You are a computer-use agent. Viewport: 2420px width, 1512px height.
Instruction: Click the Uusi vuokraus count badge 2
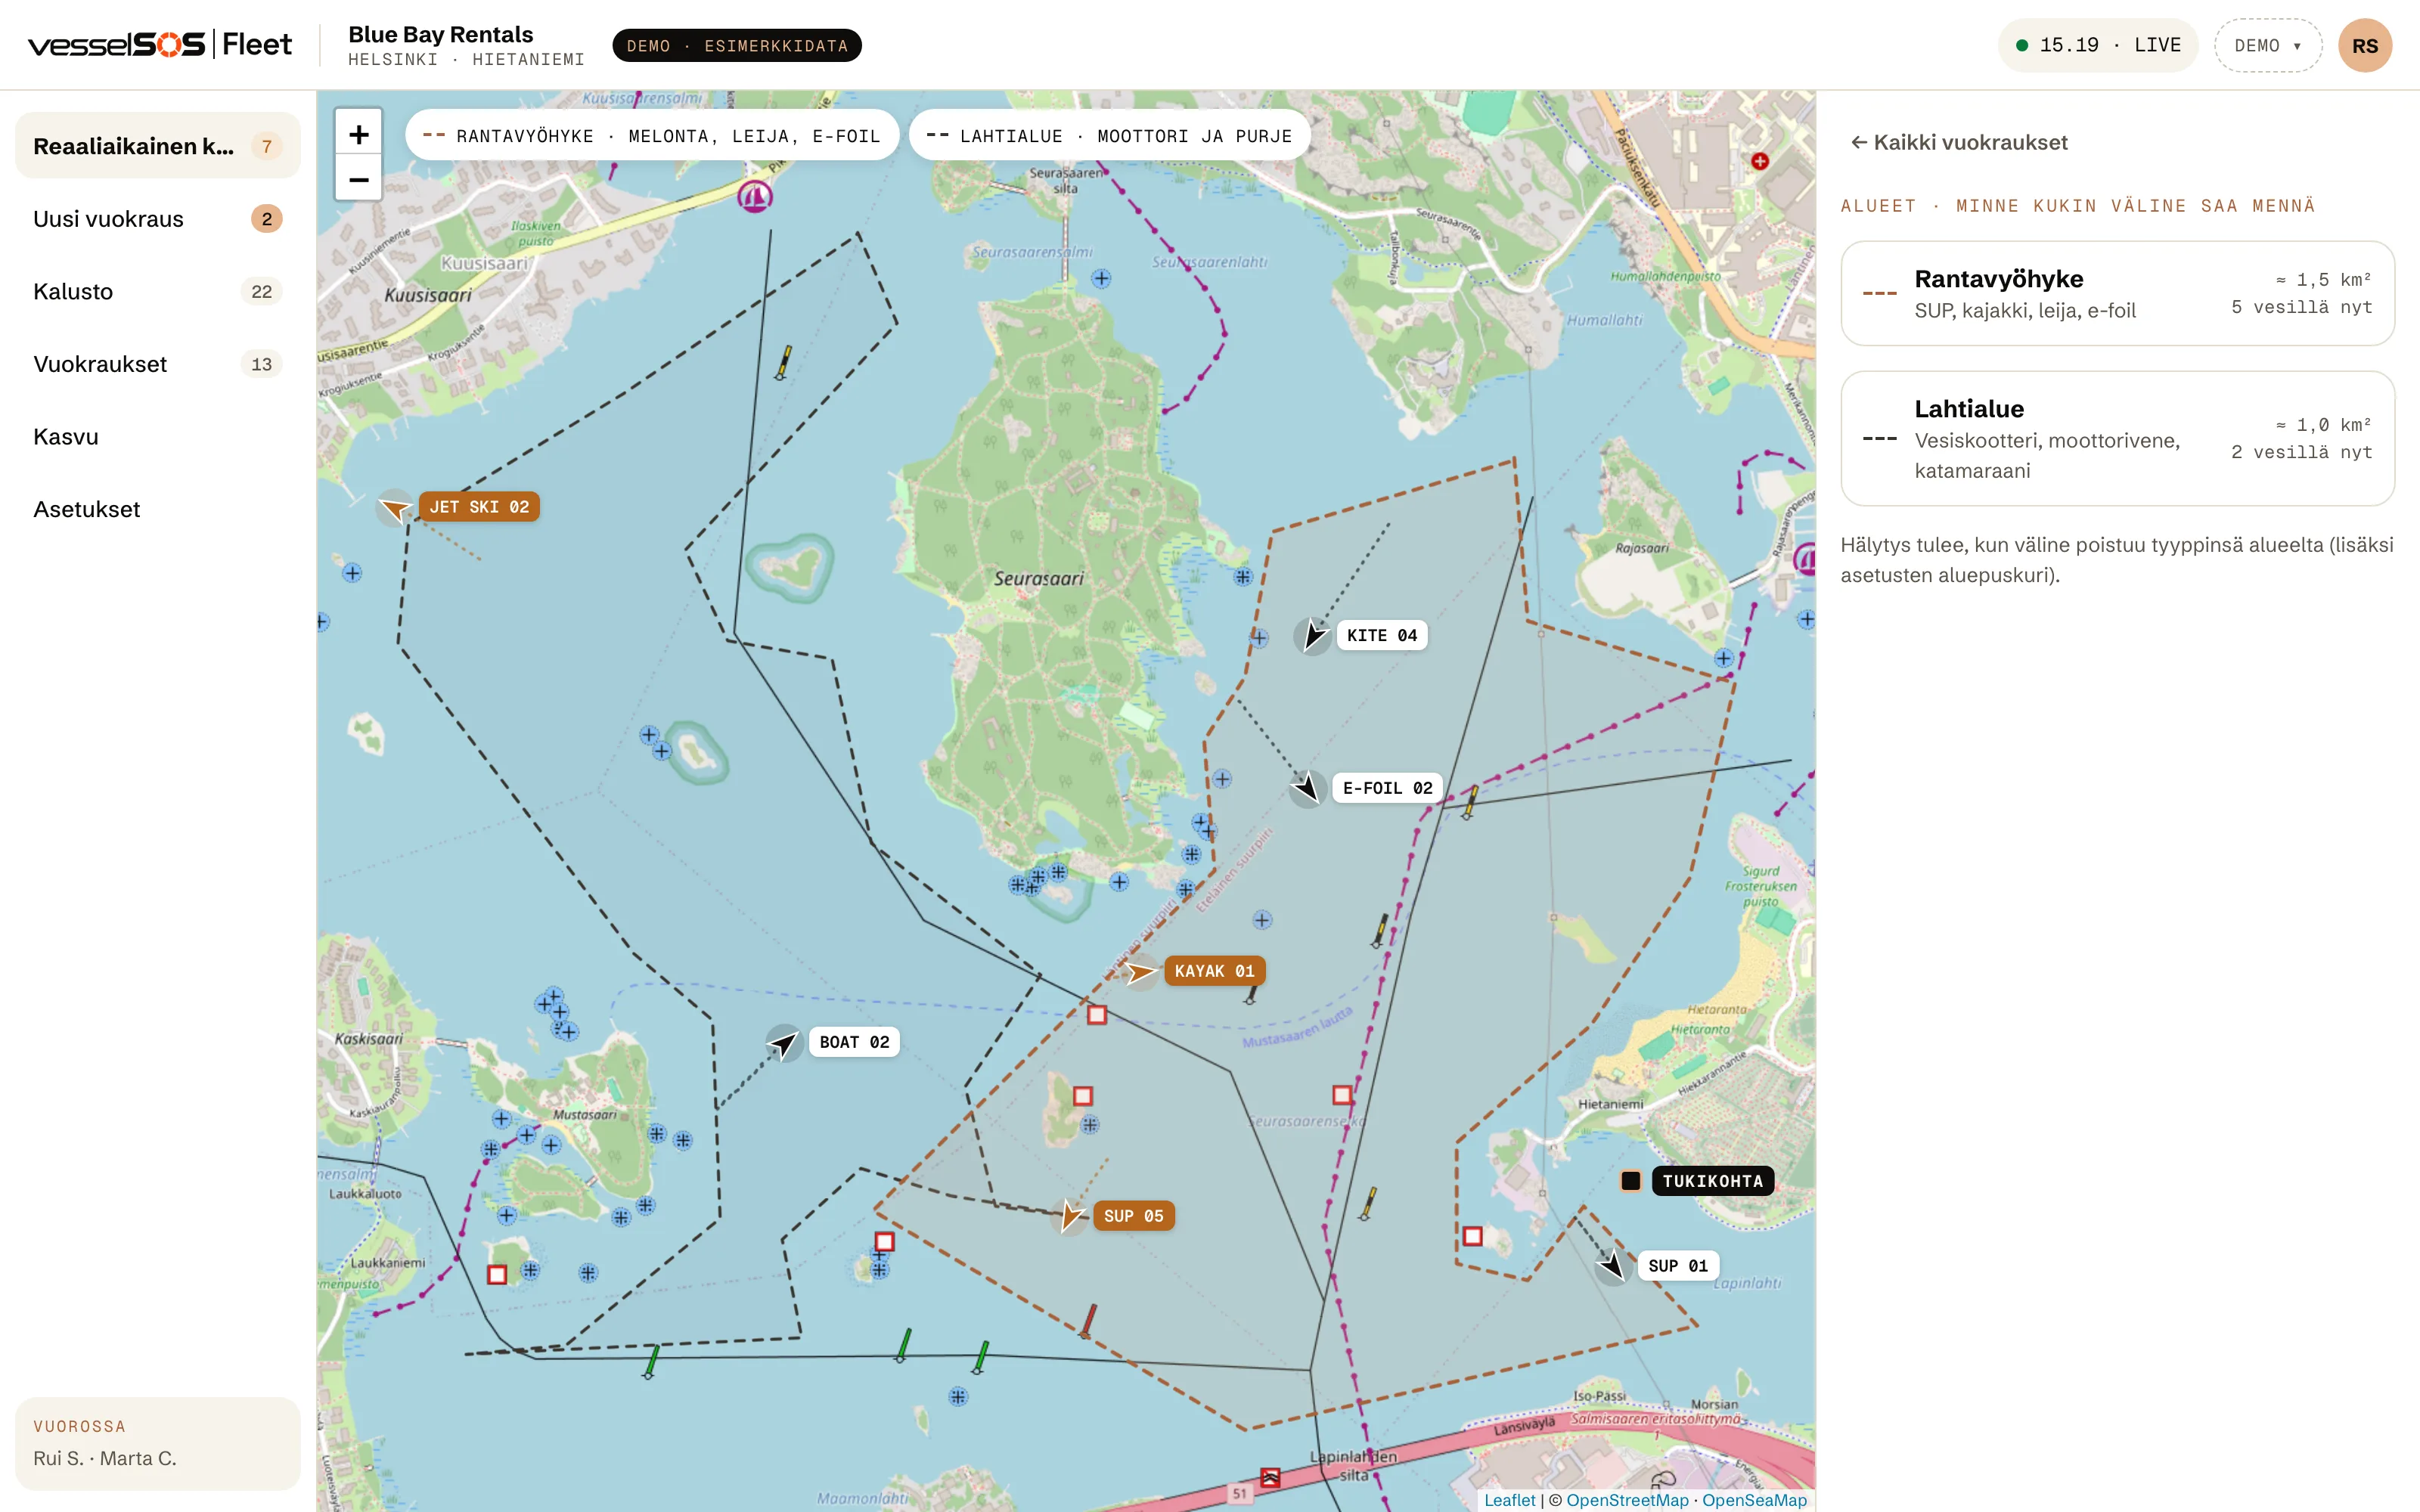(266, 219)
